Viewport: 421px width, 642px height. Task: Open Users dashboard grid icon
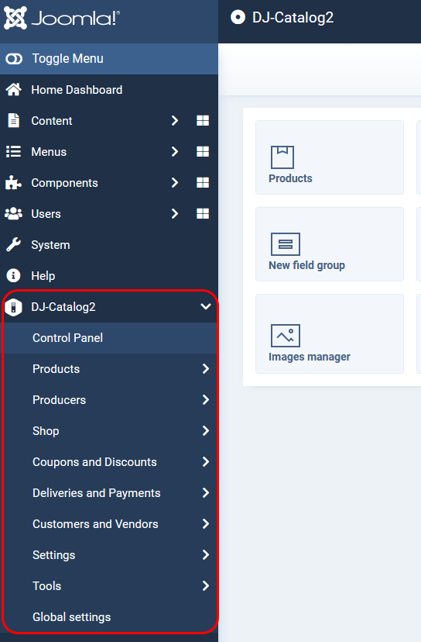click(x=203, y=213)
